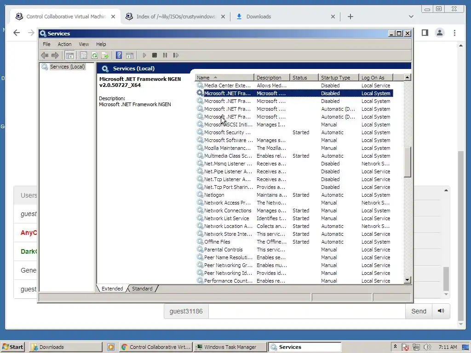Switch to the Index of /~lily/ISOs browser tab
This screenshot has width=471, height=353.
coord(176,17)
